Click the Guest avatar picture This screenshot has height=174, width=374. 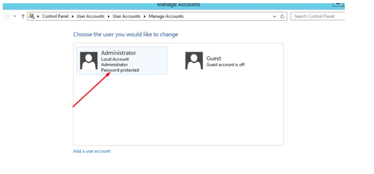coord(194,61)
